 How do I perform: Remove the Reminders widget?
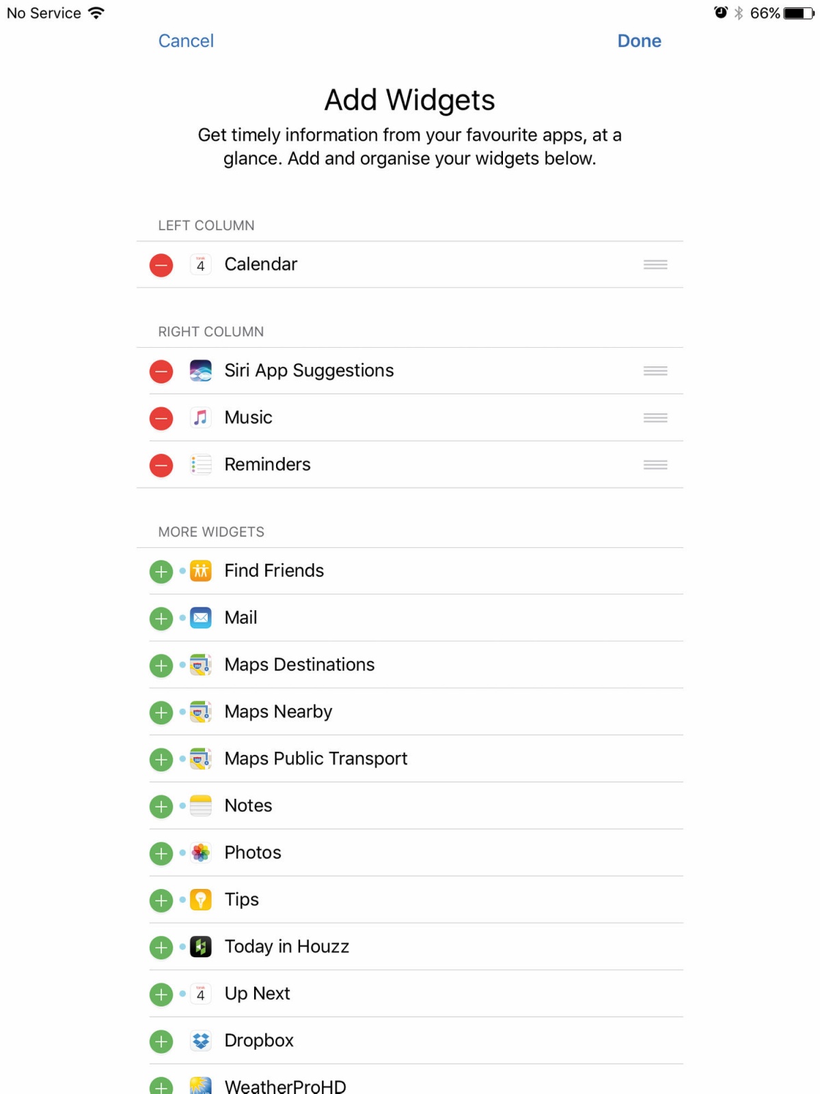click(161, 465)
